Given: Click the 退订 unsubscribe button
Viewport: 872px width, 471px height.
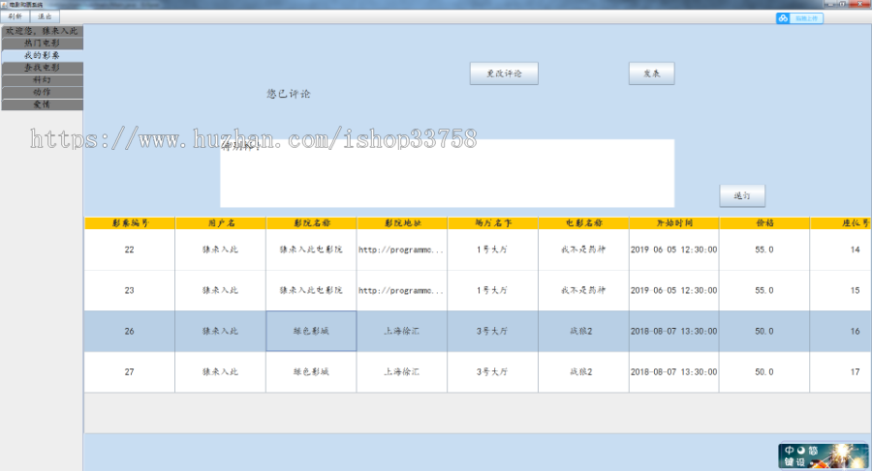Looking at the screenshot, I should (742, 195).
